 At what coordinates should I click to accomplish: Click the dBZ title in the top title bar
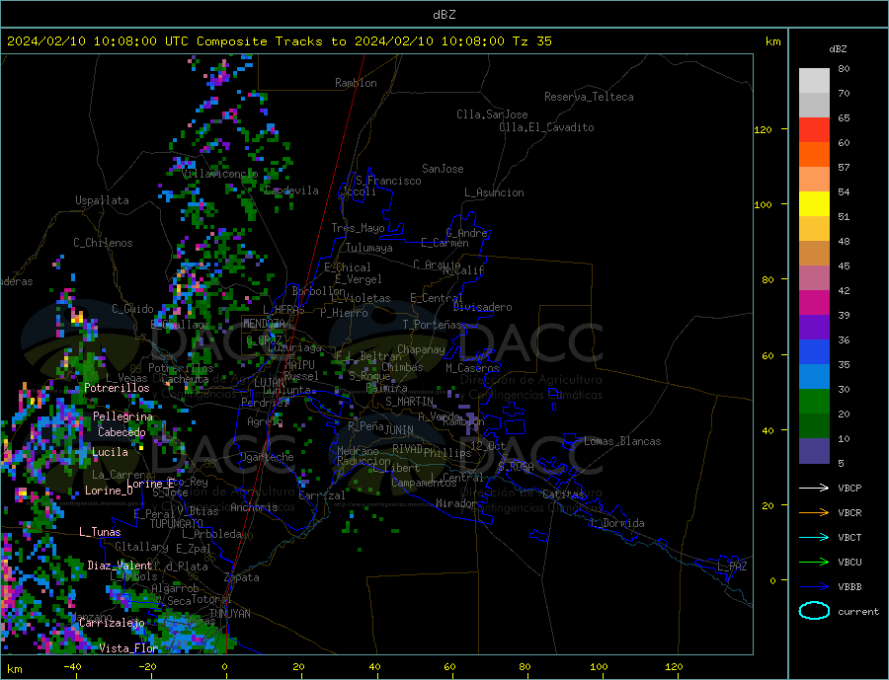444,15
